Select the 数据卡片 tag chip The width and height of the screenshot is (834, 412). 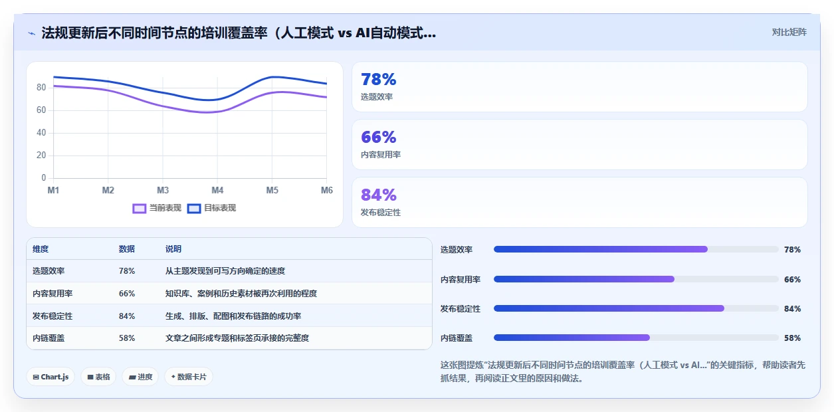pos(189,377)
